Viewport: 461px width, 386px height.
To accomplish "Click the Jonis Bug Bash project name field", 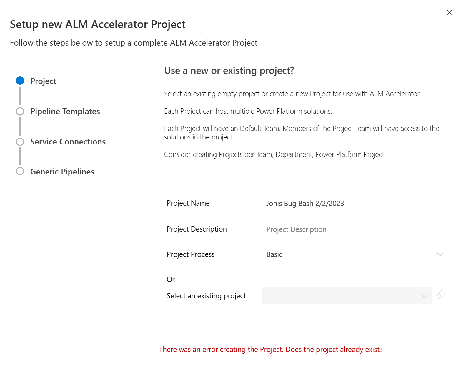I will [354, 203].
